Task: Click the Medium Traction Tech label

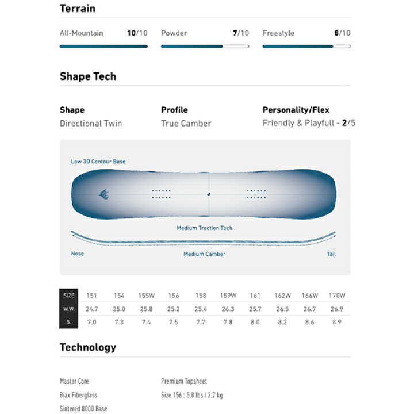Action: click(x=205, y=228)
